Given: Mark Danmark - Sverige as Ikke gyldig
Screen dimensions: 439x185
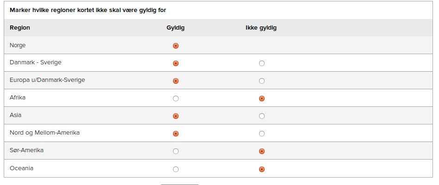Looking at the screenshot, I should coord(261,63).
